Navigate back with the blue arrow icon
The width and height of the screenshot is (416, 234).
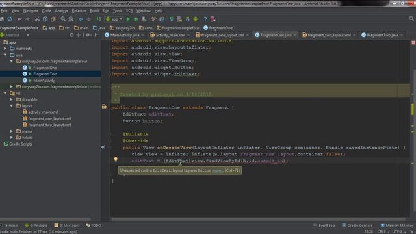pyautogui.click(x=81, y=19)
